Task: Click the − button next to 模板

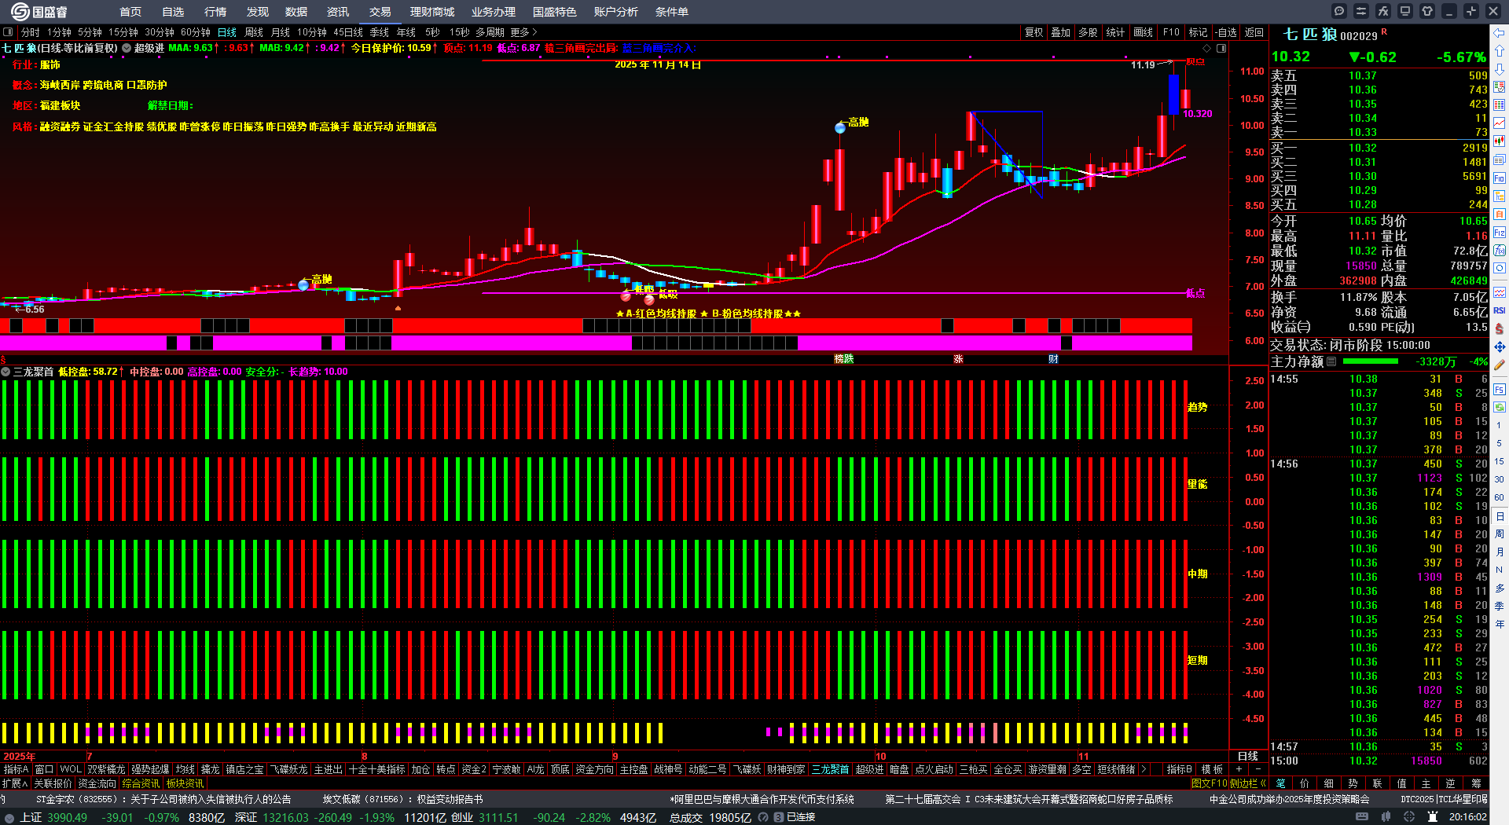Action: tap(1257, 769)
